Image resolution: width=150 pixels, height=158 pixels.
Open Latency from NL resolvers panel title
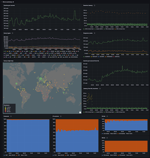pyautogui.click(x=91, y=88)
